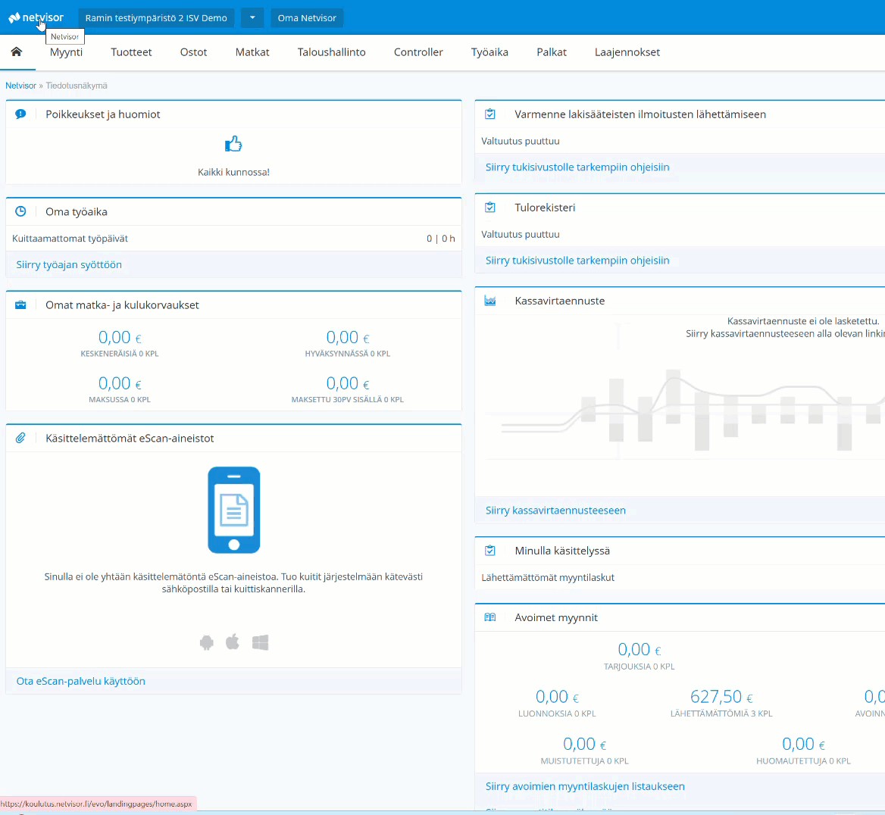Open the Palkat menu

click(x=552, y=52)
